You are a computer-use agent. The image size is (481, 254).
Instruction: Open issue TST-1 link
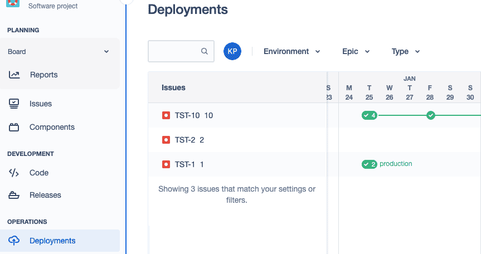tap(184, 164)
